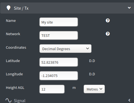This screenshot has width=134, height=103.
Task: Click the Network field containing TEST
Action: tap(59, 35)
